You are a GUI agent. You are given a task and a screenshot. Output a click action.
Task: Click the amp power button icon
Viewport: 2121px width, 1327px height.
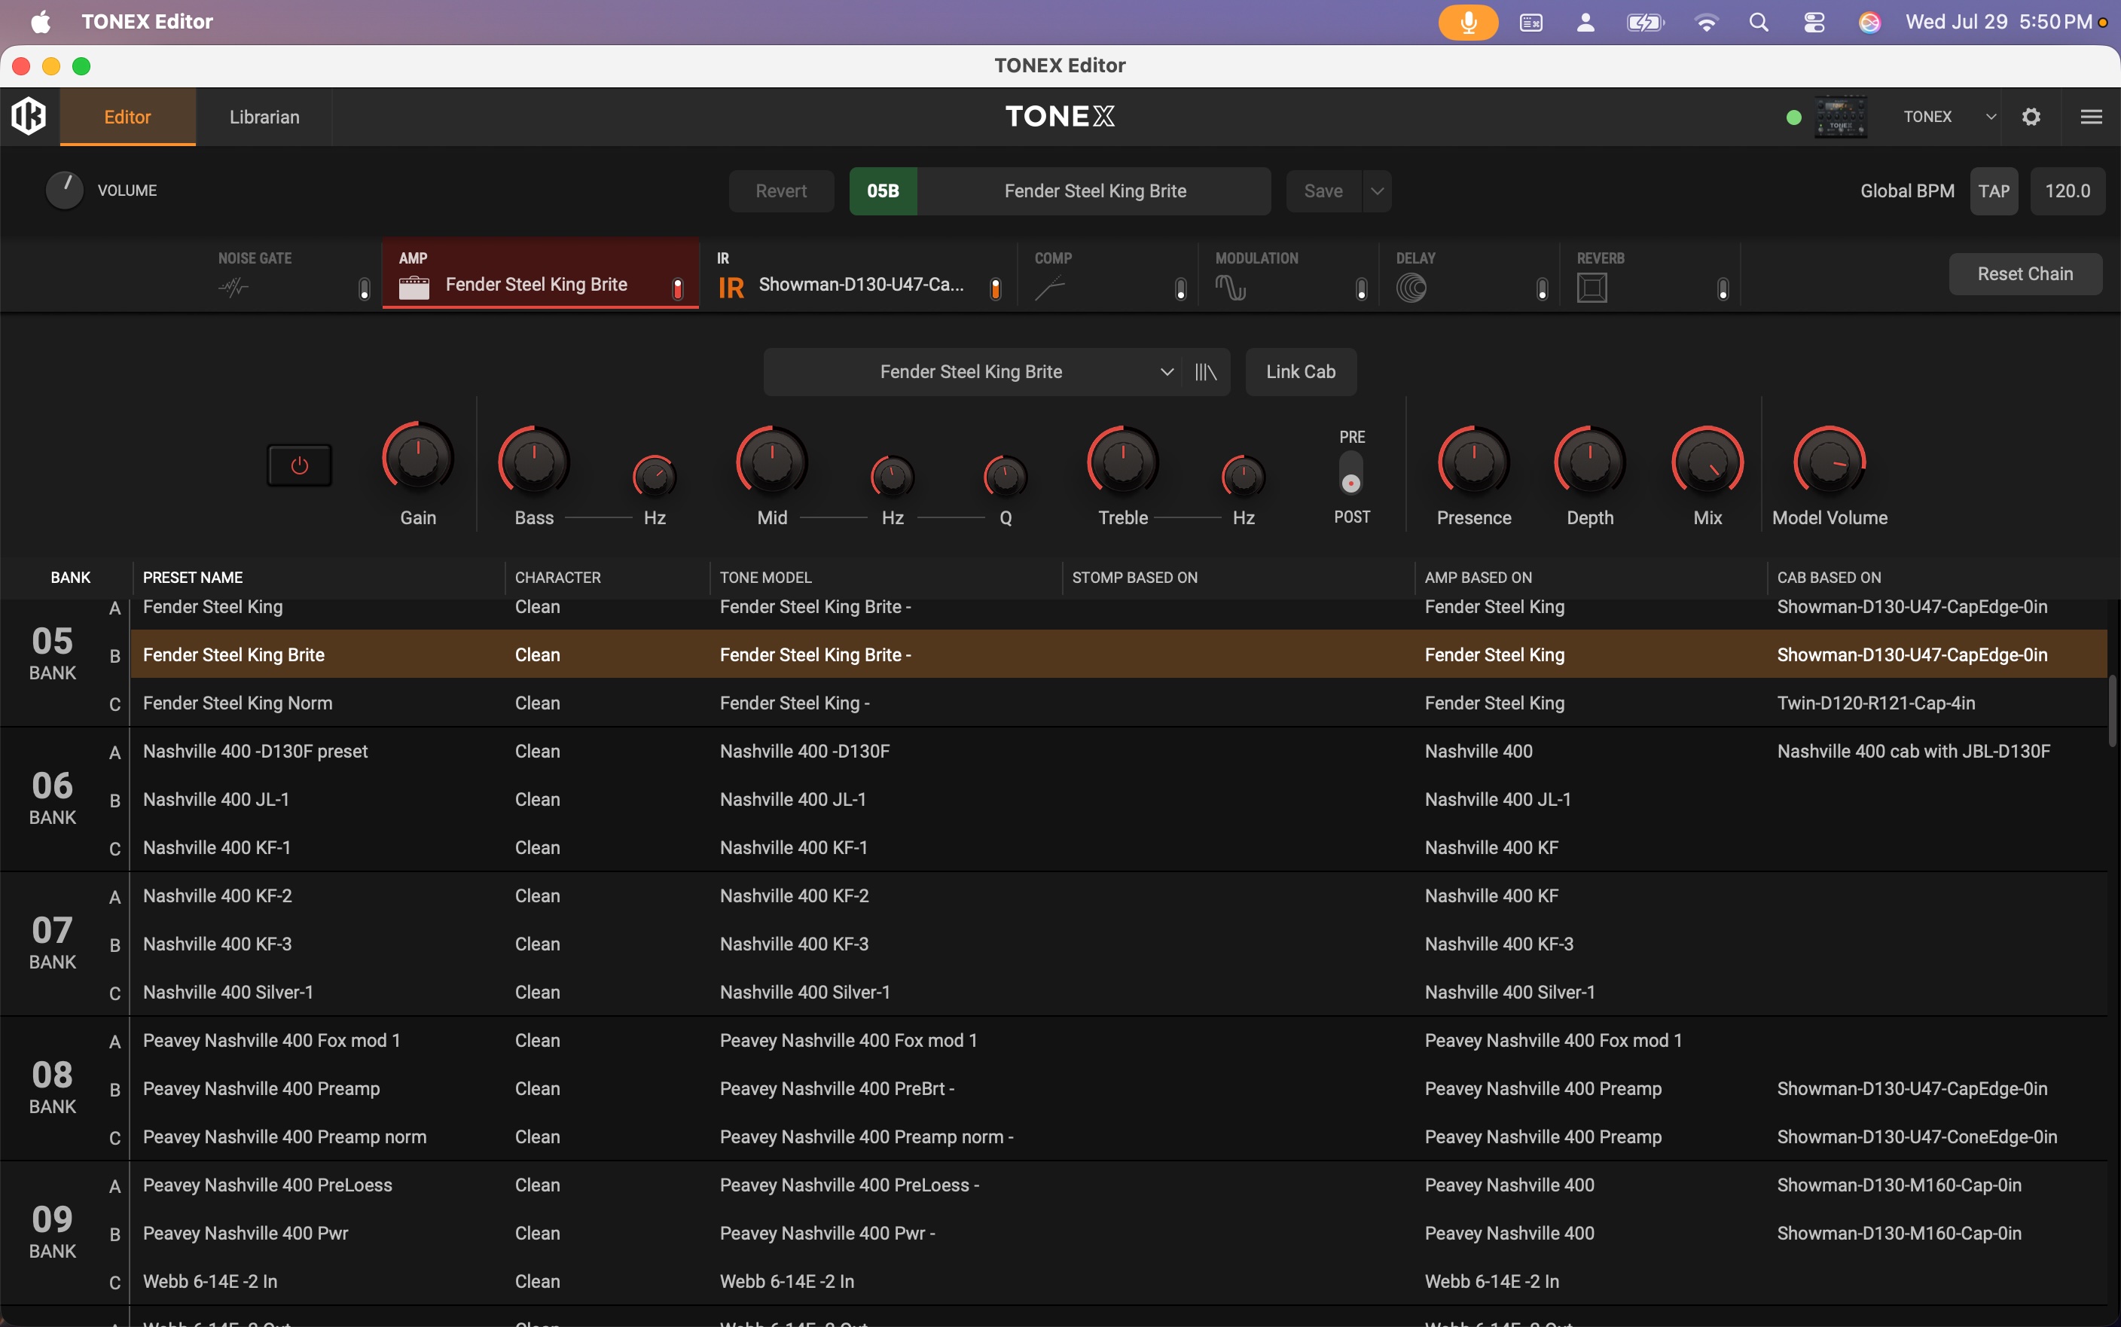click(x=299, y=465)
